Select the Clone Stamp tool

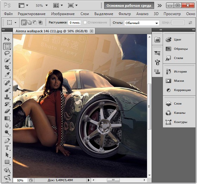pos(7,97)
